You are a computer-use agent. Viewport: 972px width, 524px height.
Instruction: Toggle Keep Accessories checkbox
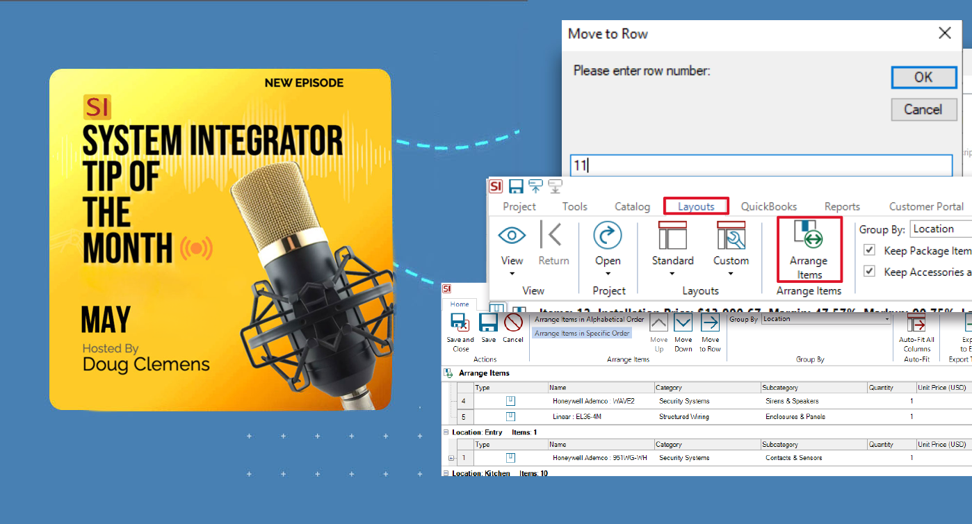coord(869,272)
